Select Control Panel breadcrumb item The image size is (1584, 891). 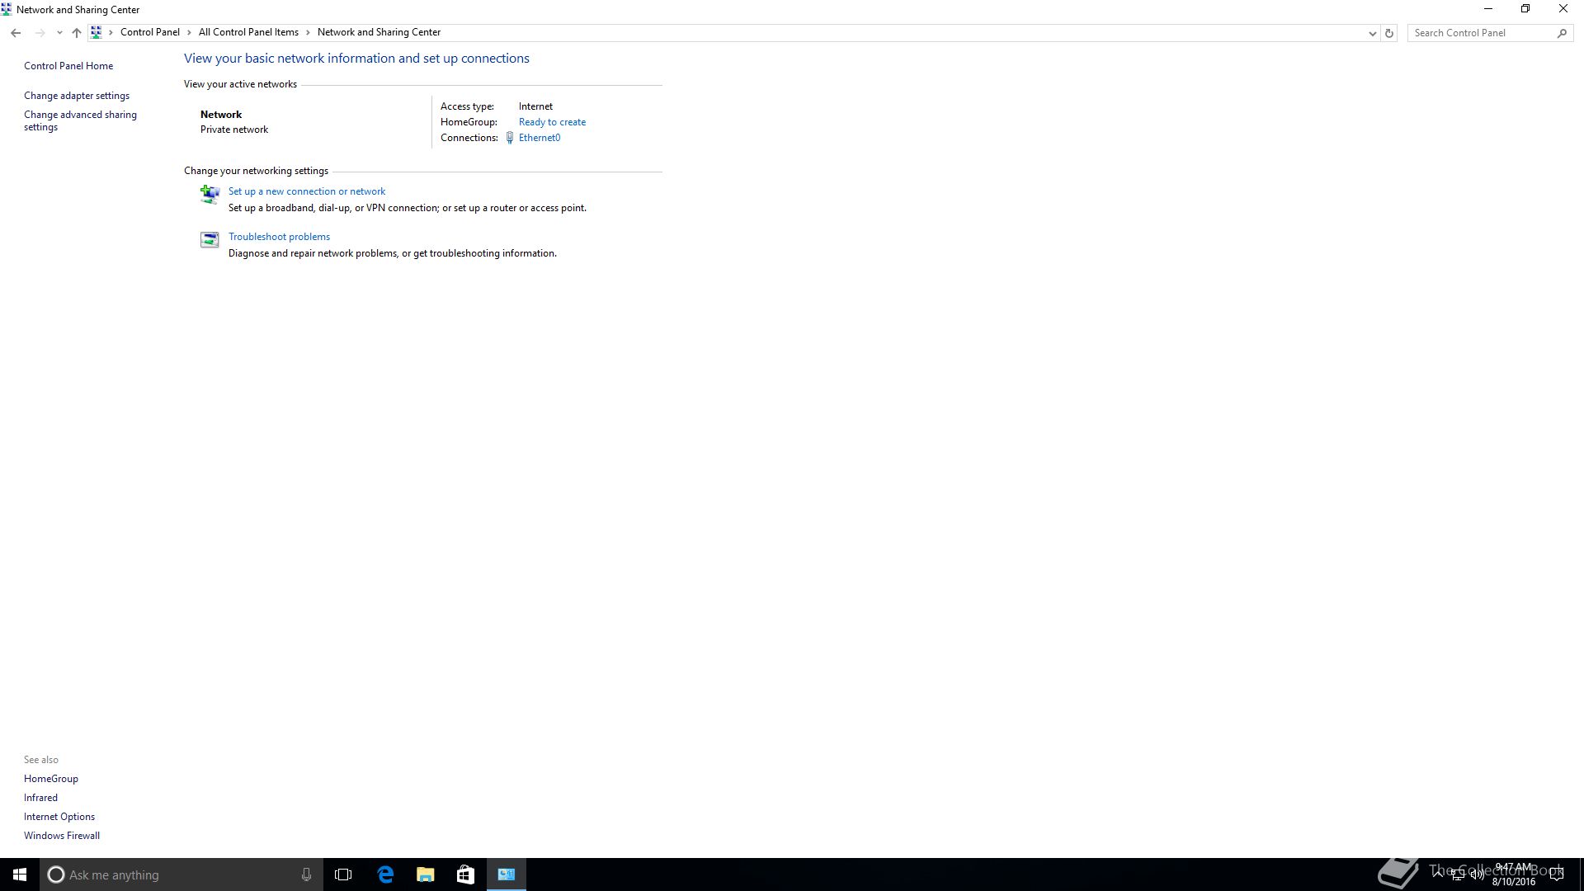click(149, 32)
